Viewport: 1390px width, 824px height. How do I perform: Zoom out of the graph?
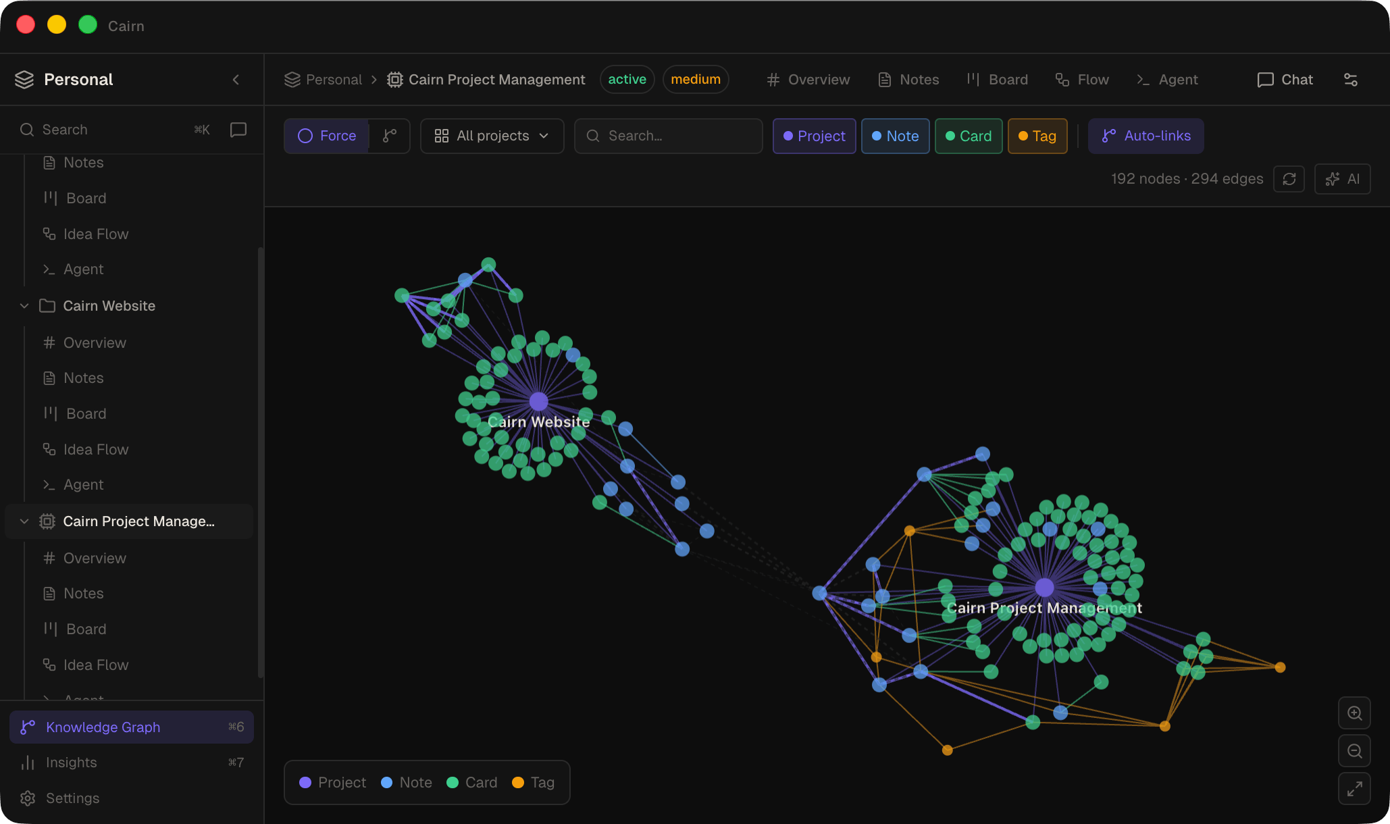1354,751
